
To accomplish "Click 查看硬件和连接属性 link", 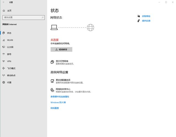I will pyautogui.click(x=60, y=97).
